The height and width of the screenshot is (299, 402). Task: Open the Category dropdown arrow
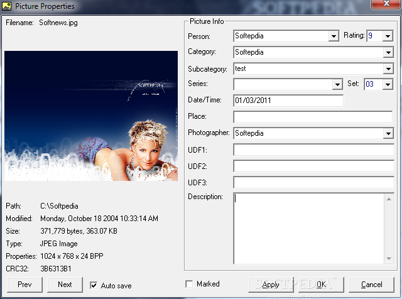click(388, 53)
